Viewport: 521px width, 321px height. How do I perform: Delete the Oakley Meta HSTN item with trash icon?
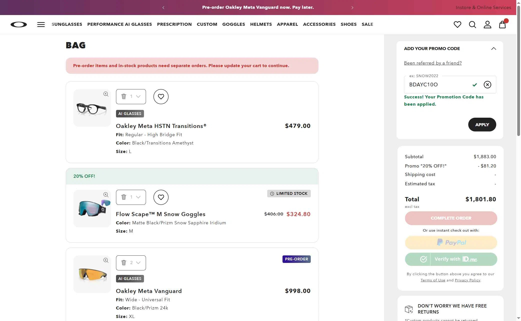click(123, 96)
